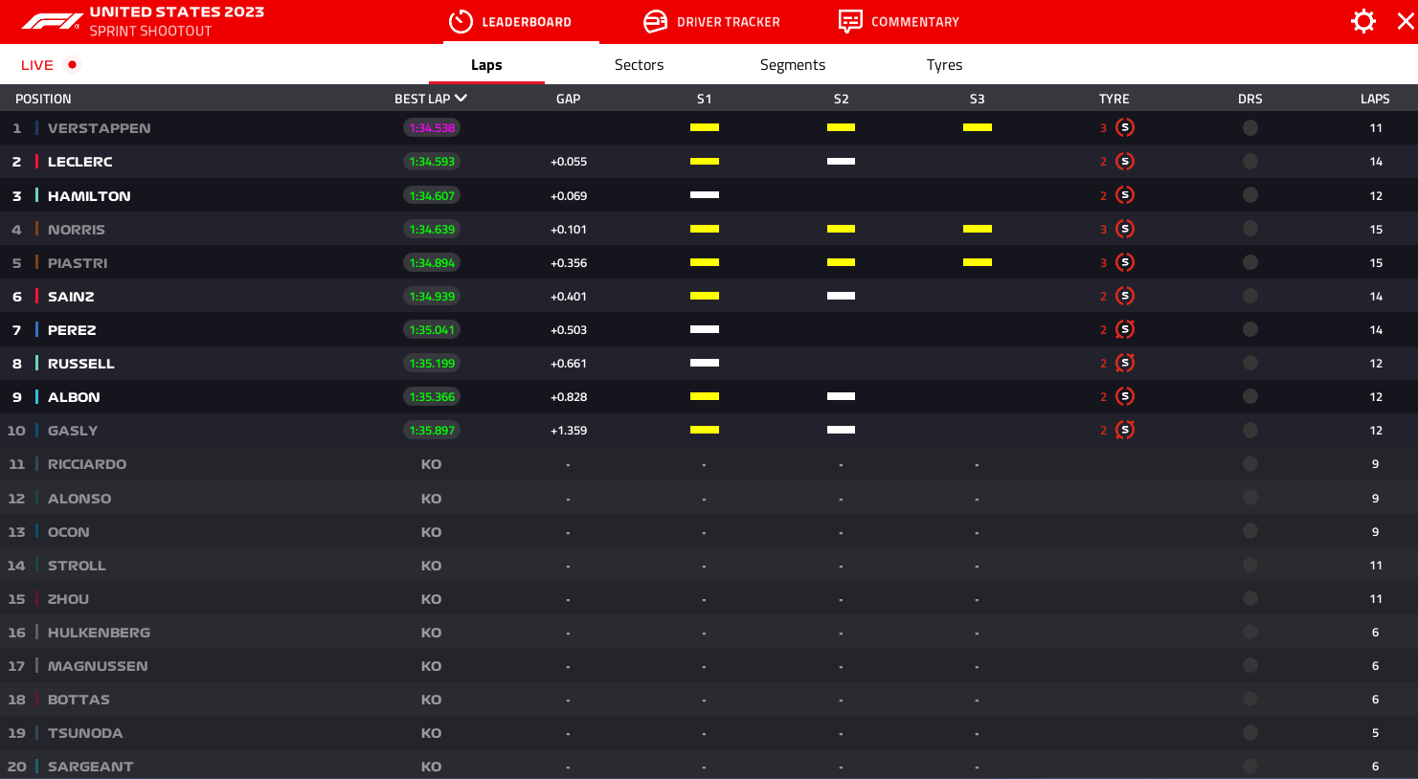Open the Commentary view

[915, 22]
